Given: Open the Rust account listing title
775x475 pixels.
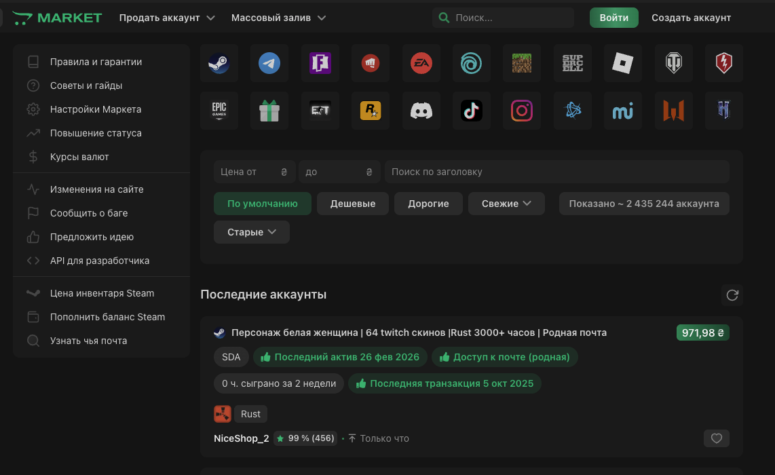Looking at the screenshot, I should click(x=419, y=332).
